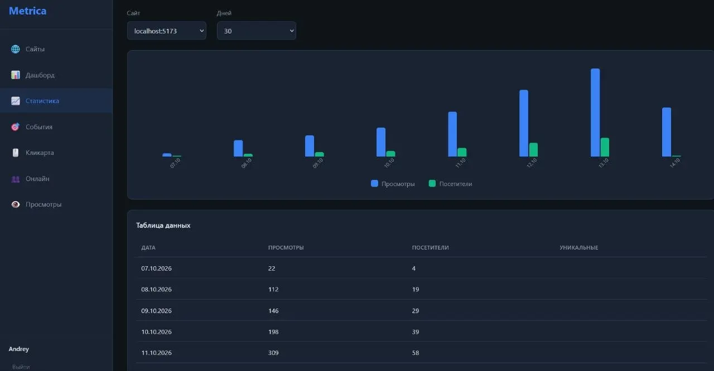Click the ПРОСМОТРЫ column header
Screen dimensions: 714x371
tap(286, 247)
